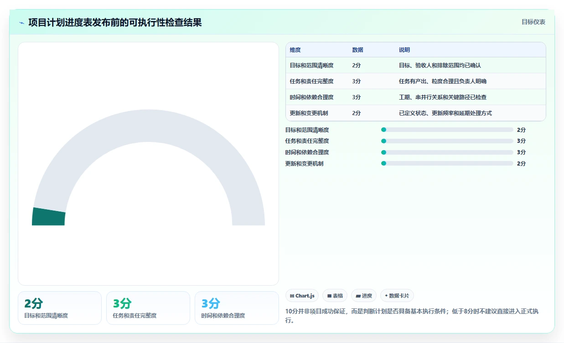This screenshot has height=343, width=564.
Task: Click the grey gauge arc track
Action: [148, 126]
